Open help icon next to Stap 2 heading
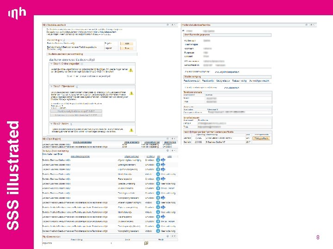Screen dimensions: 333x249 (77, 87)
